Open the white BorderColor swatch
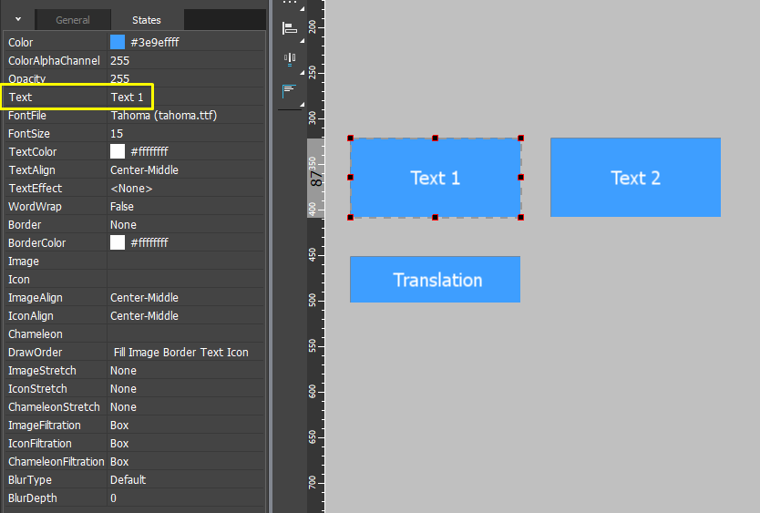Image resolution: width=760 pixels, height=513 pixels. click(118, 242)
